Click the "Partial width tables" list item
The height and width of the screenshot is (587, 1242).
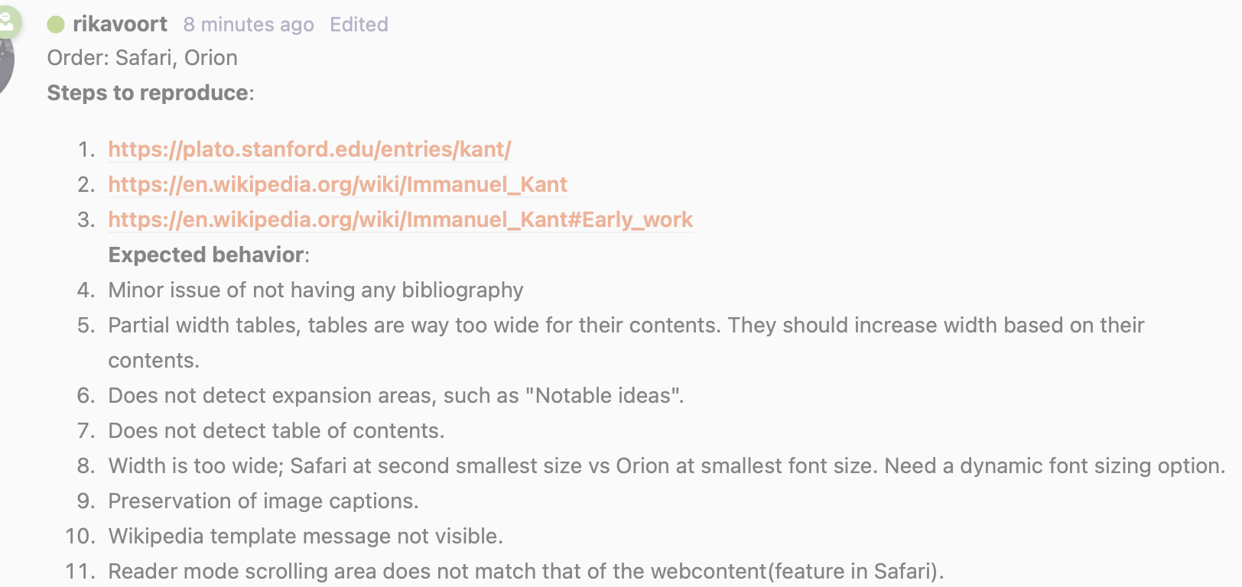click(626, 342)
